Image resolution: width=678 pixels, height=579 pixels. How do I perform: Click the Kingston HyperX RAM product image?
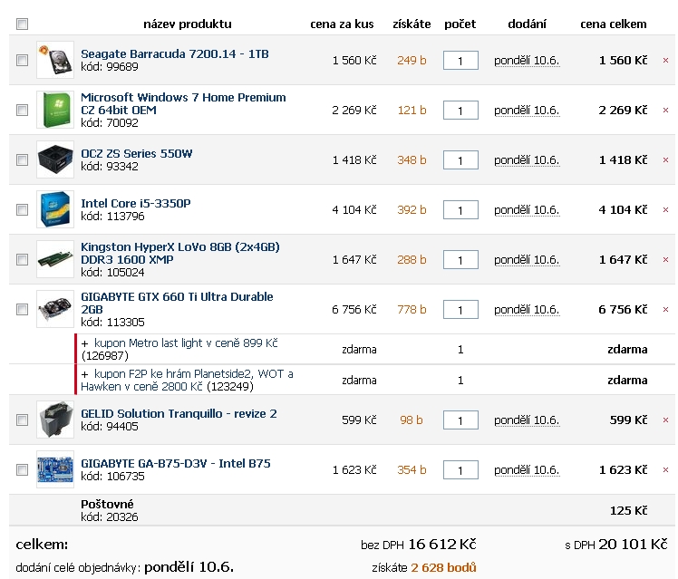click(54, 259)
